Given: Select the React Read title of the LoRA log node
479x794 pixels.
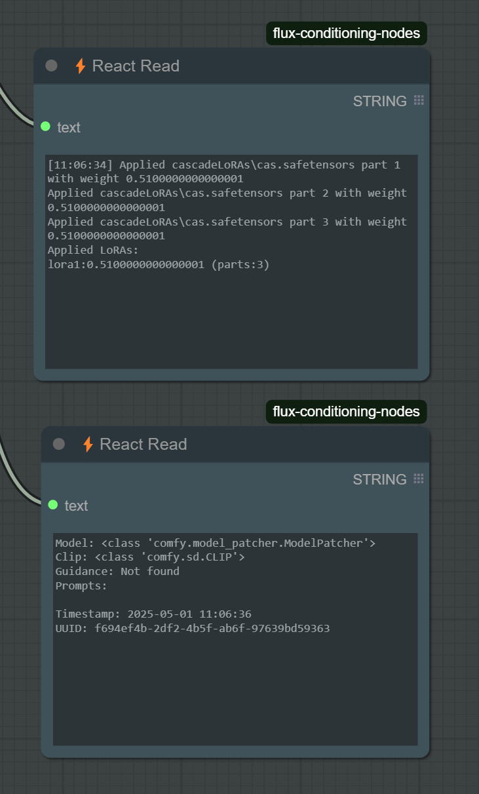Looking at the screenshot, I should (x=136, y=66).
